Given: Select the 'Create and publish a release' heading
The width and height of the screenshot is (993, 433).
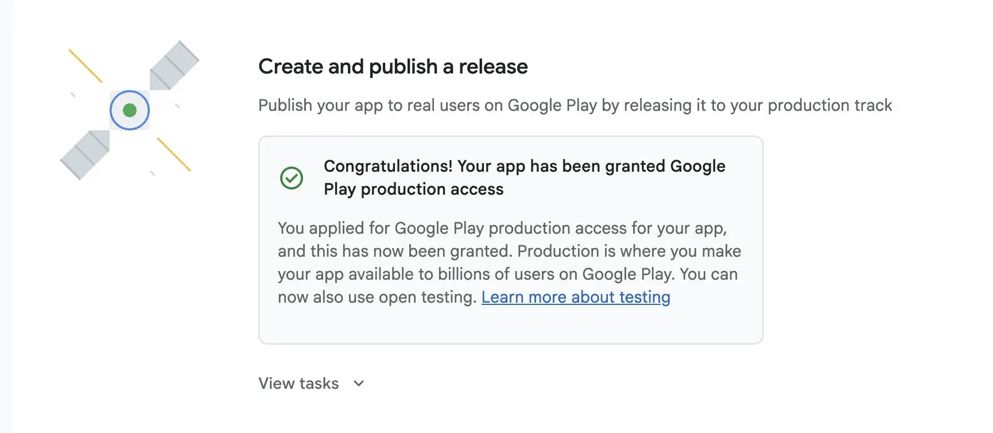Looking at the screenshot, I should click(393, 67).
